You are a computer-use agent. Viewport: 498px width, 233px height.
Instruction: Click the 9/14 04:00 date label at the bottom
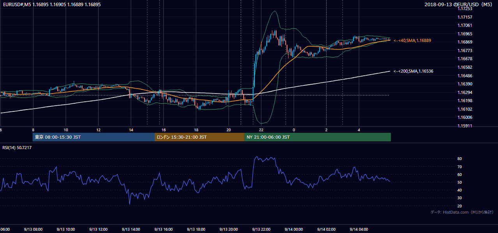point(359,229)
